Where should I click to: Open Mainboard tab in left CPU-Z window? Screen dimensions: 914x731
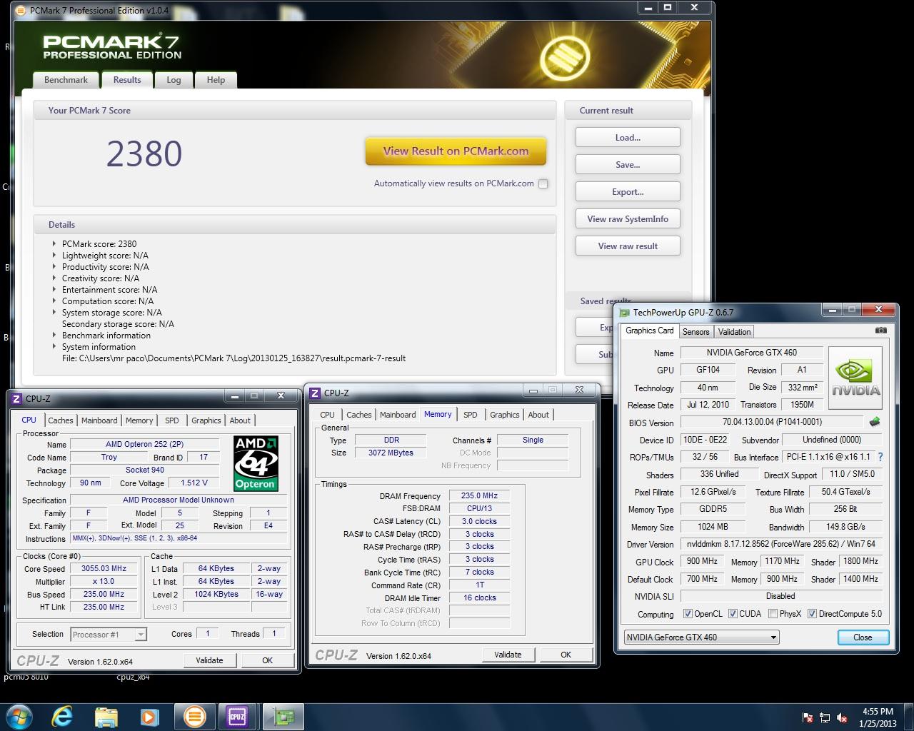tap(99, 420)
